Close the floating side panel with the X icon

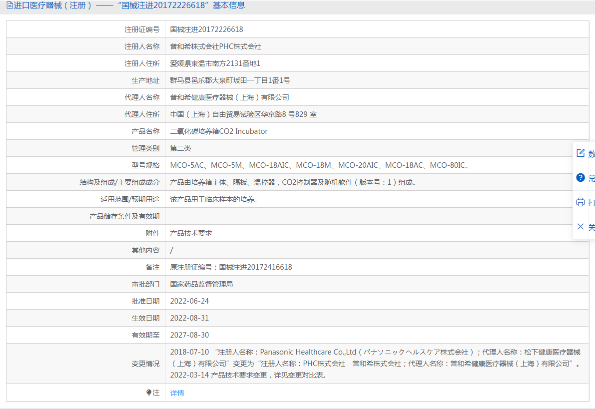point(580,227)
